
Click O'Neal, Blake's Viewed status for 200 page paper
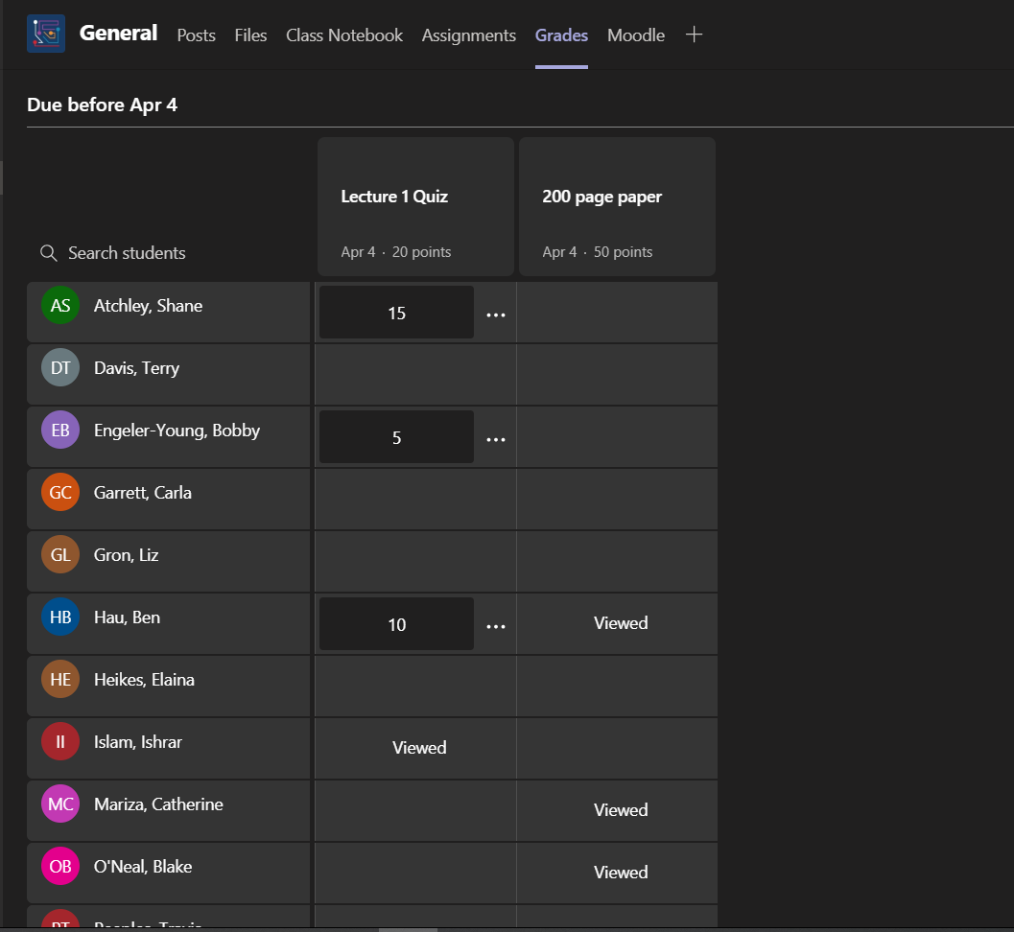tap(621, 873)
